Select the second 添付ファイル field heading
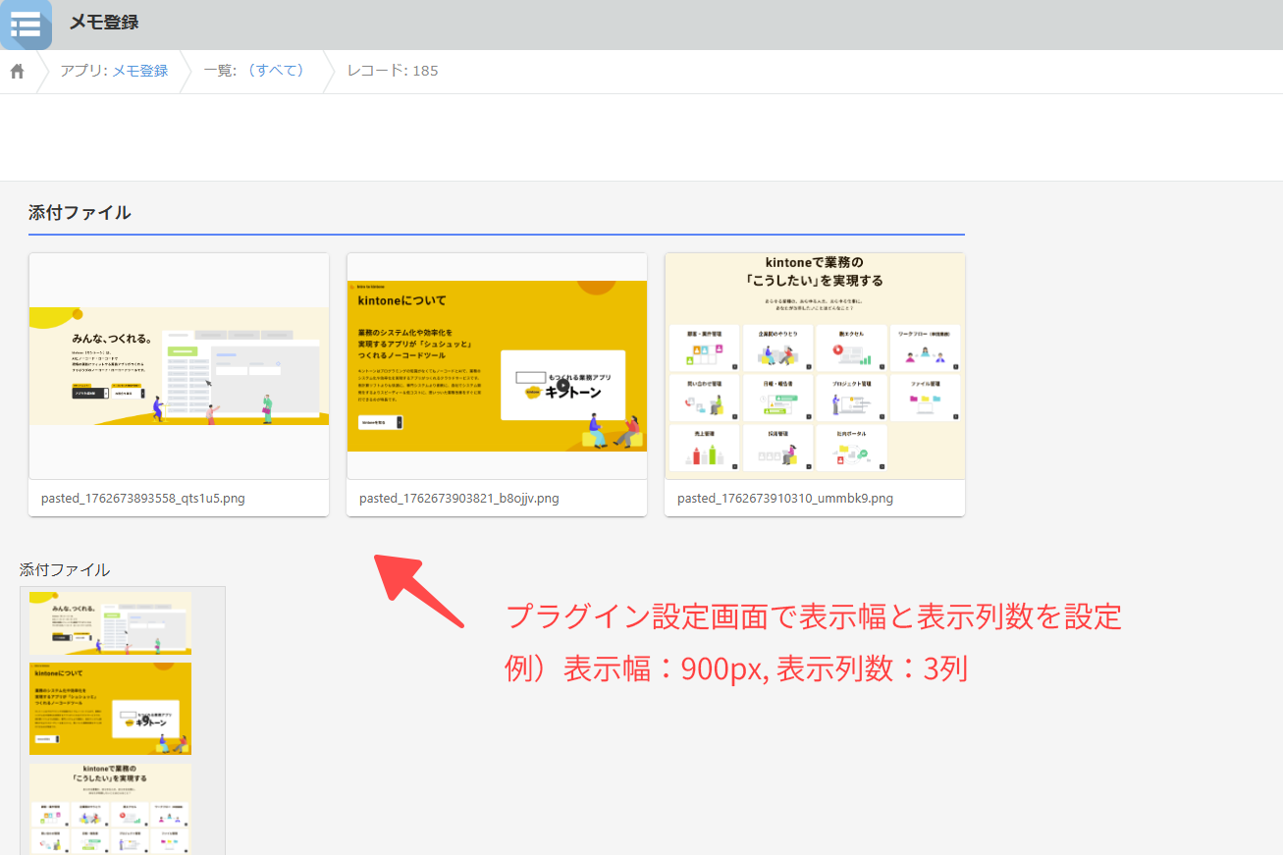The width and height of the screenshot is (1283, 855). pyautogui.click(x=64, y=568)
